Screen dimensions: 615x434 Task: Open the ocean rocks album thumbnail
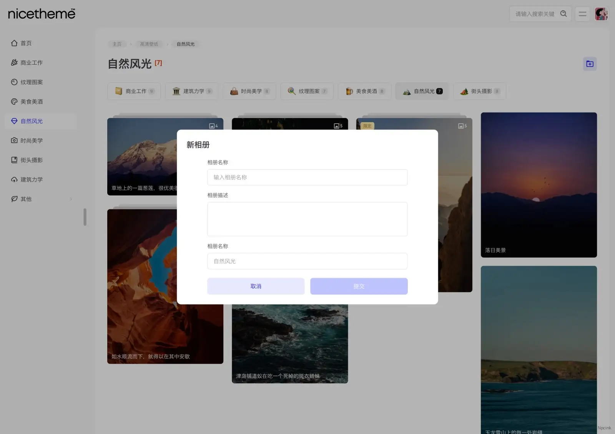click(290, 344)
